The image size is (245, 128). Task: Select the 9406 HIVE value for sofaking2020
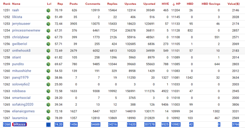pos(165,105)
